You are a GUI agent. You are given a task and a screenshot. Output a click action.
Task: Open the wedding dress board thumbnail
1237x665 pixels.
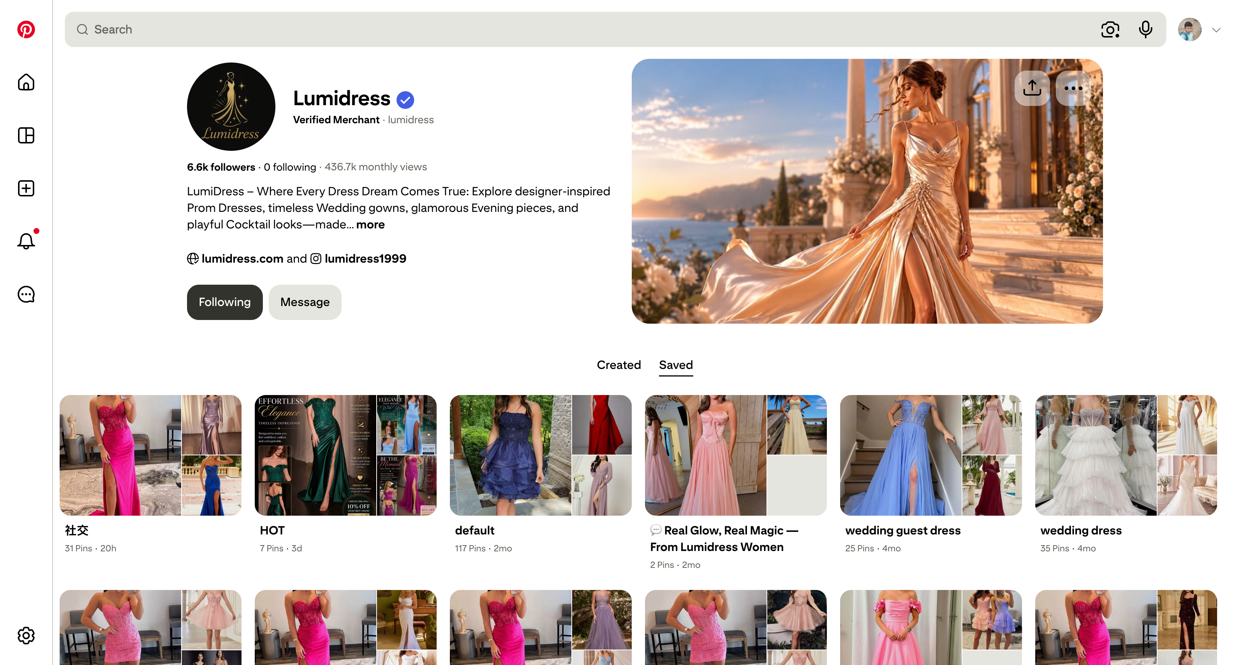tap(1126, 455)
